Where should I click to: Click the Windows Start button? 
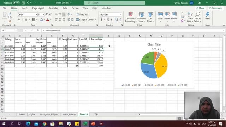point(4,124)
